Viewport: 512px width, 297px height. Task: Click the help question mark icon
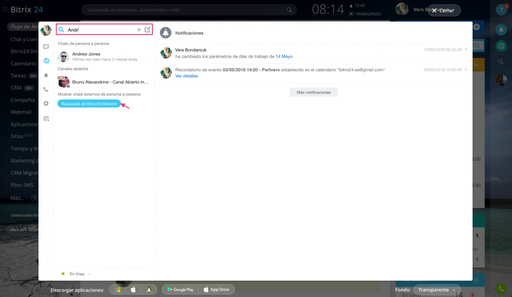(501, 10)
